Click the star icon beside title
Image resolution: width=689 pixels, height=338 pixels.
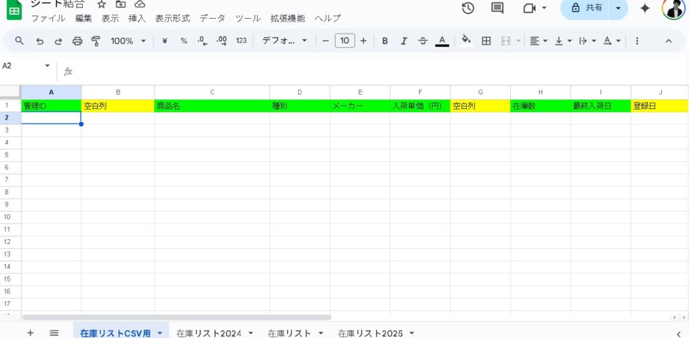click(101, 4)
